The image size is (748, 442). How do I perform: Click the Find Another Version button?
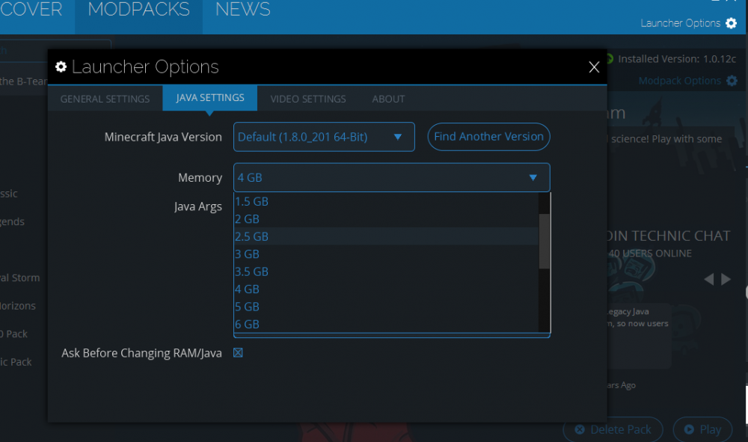(489, 137)
